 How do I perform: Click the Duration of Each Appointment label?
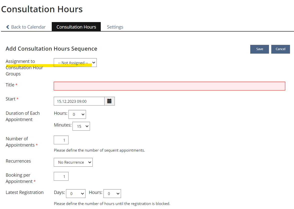coord(22,116)
